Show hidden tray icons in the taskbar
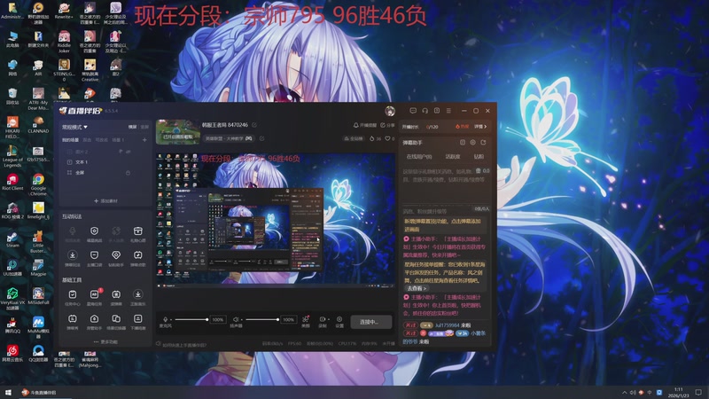Image resolution: width=709 pixels, height=399 pixels. click(625, 392)
